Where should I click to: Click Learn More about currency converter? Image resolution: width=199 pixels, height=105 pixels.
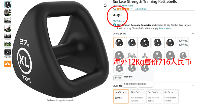pyautogui.click(x=165, y=28)
